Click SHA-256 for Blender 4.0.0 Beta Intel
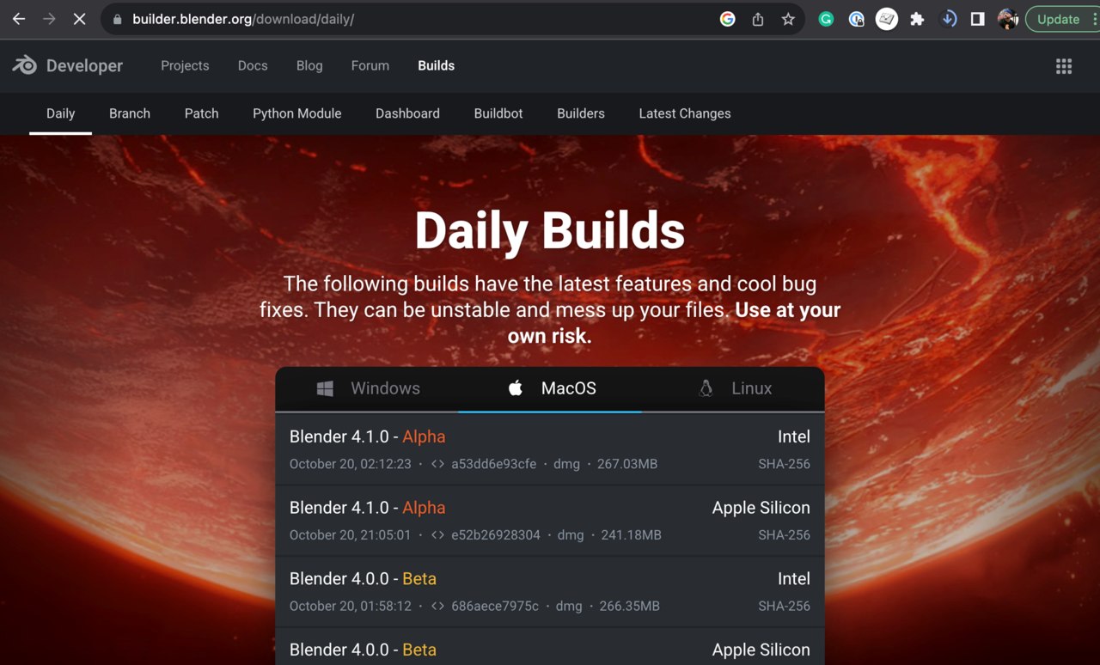Image resolution: width=1100 pixels, height=665 pixels. [784, 607]
